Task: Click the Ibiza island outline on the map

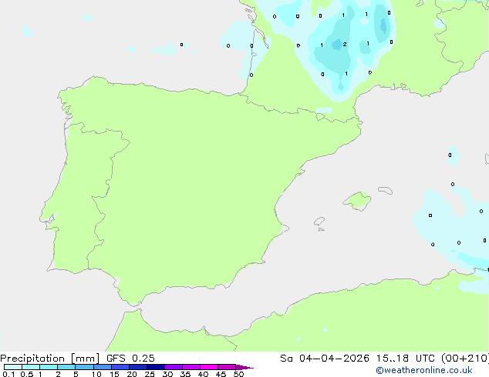Action: pyautogui.click(x=319, y=222)
